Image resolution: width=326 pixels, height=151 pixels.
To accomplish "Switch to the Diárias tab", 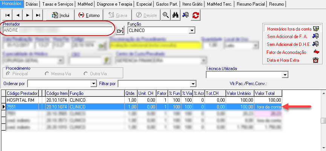I will (x=32, y=4).
